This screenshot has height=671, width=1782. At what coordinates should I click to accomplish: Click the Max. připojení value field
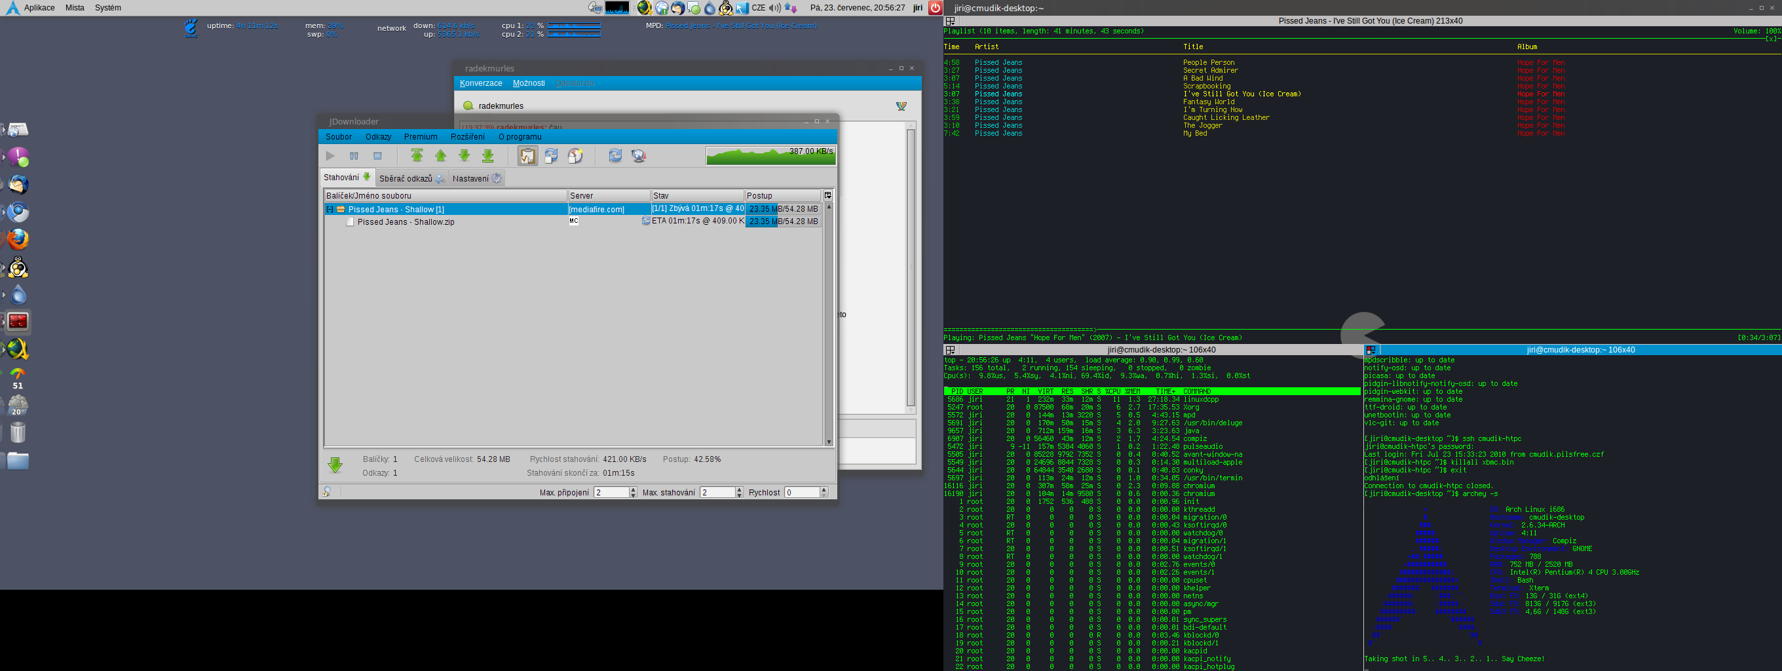pyautogui.click(x=611, y=493)
